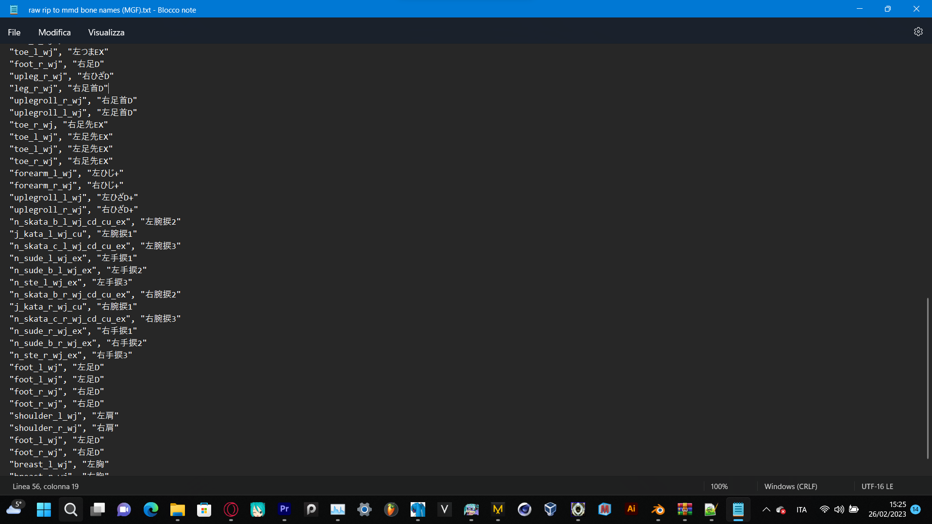
Task: Click line "breast_l_wj", "左胸"
Action: [59, 464]
